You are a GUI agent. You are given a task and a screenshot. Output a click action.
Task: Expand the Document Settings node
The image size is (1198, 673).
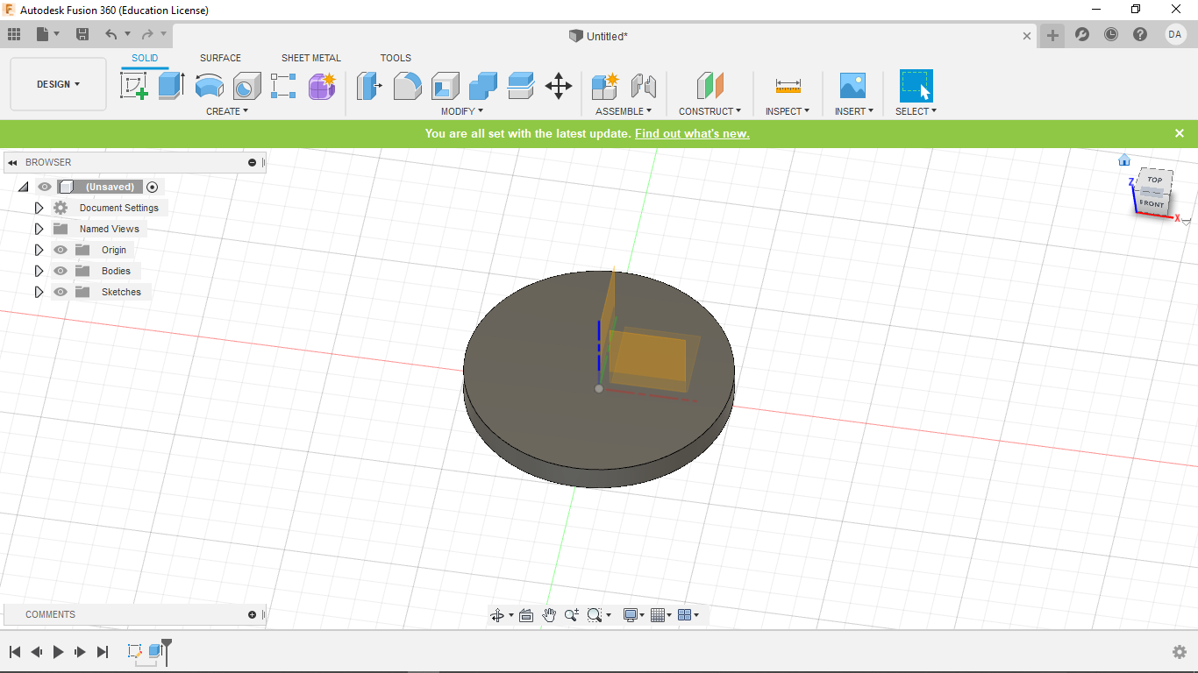(x=39, y=208)
